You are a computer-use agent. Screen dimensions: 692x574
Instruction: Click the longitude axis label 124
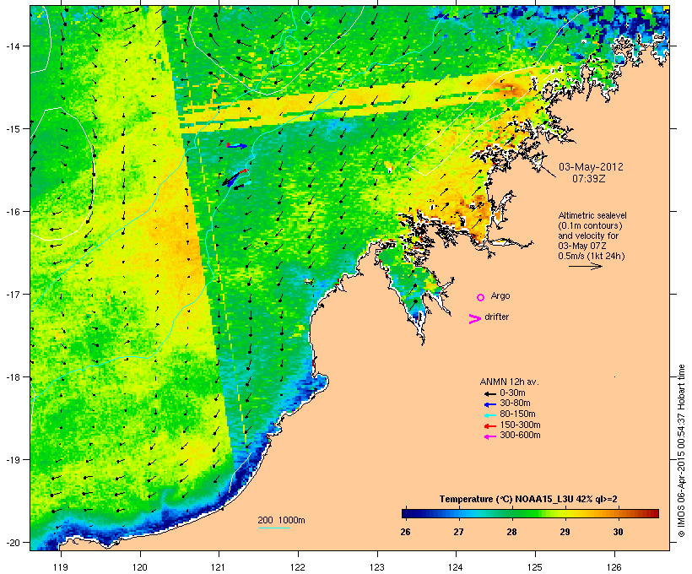point(456,567)
